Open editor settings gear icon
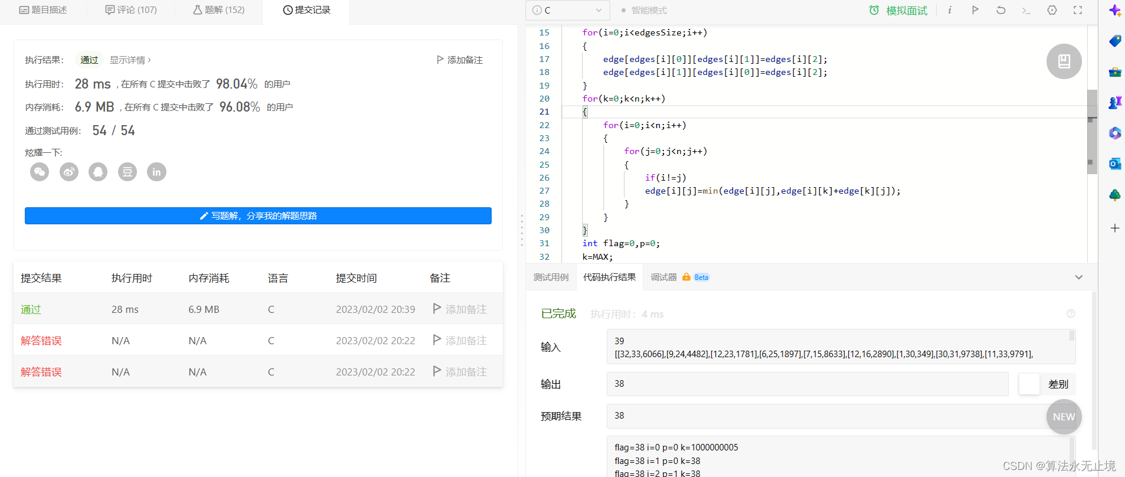 point(1052,10)
